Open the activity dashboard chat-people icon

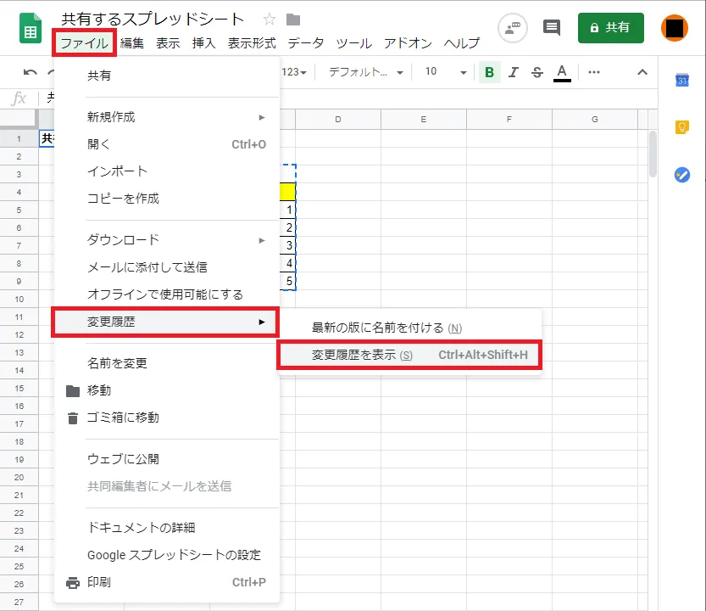(x=513, y=28)
